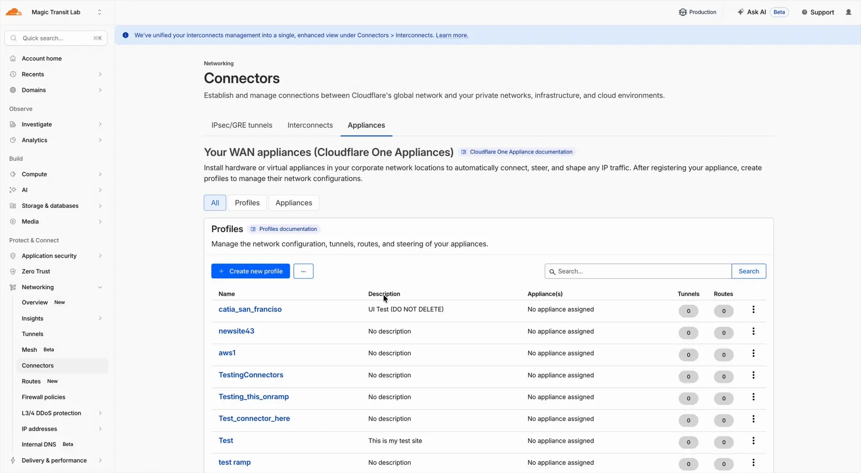861x473 pixels.
Task: Open kebab menu for aws1 row
Action: pos(753,353)
